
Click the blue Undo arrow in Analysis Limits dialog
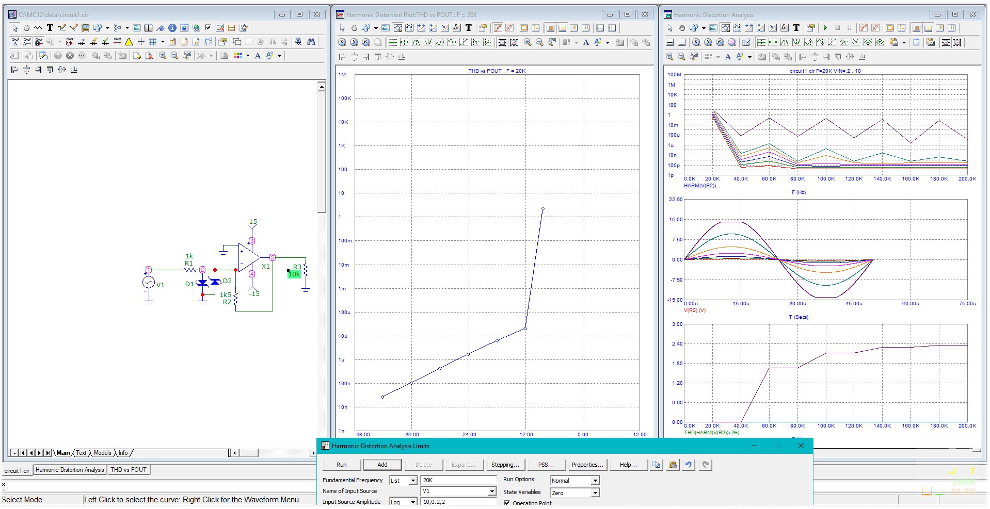[x=689, y=465]
